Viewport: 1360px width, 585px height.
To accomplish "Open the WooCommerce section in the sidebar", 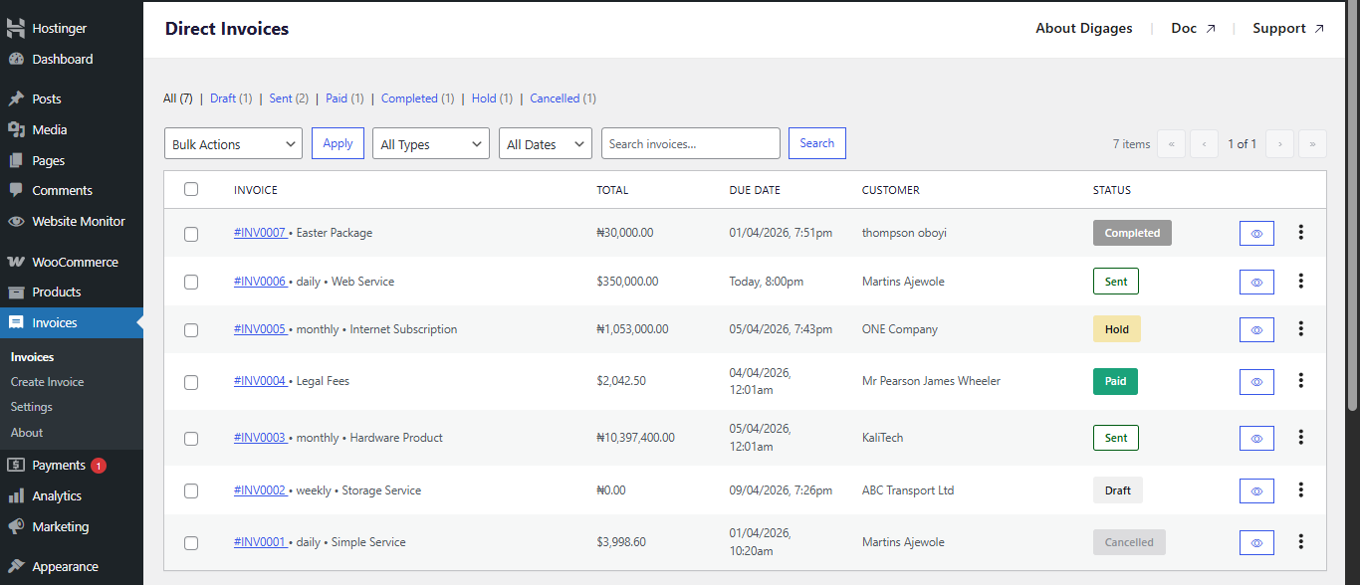I will point(58,261).
